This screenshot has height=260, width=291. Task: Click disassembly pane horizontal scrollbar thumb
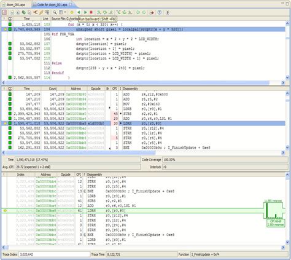tap(81, 152)
